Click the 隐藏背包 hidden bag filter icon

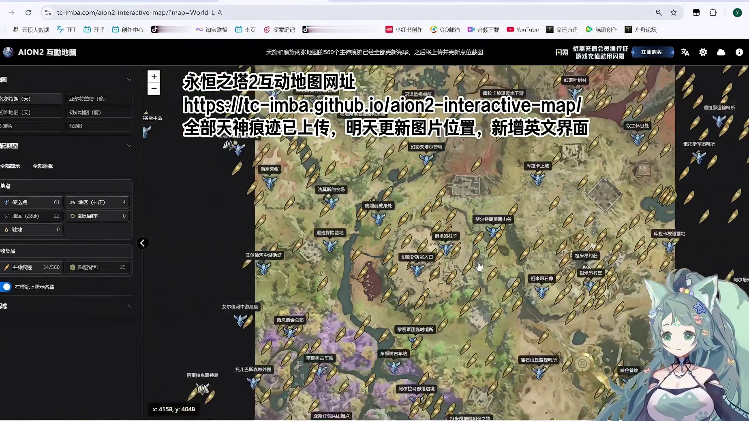(x=73, y=267)
